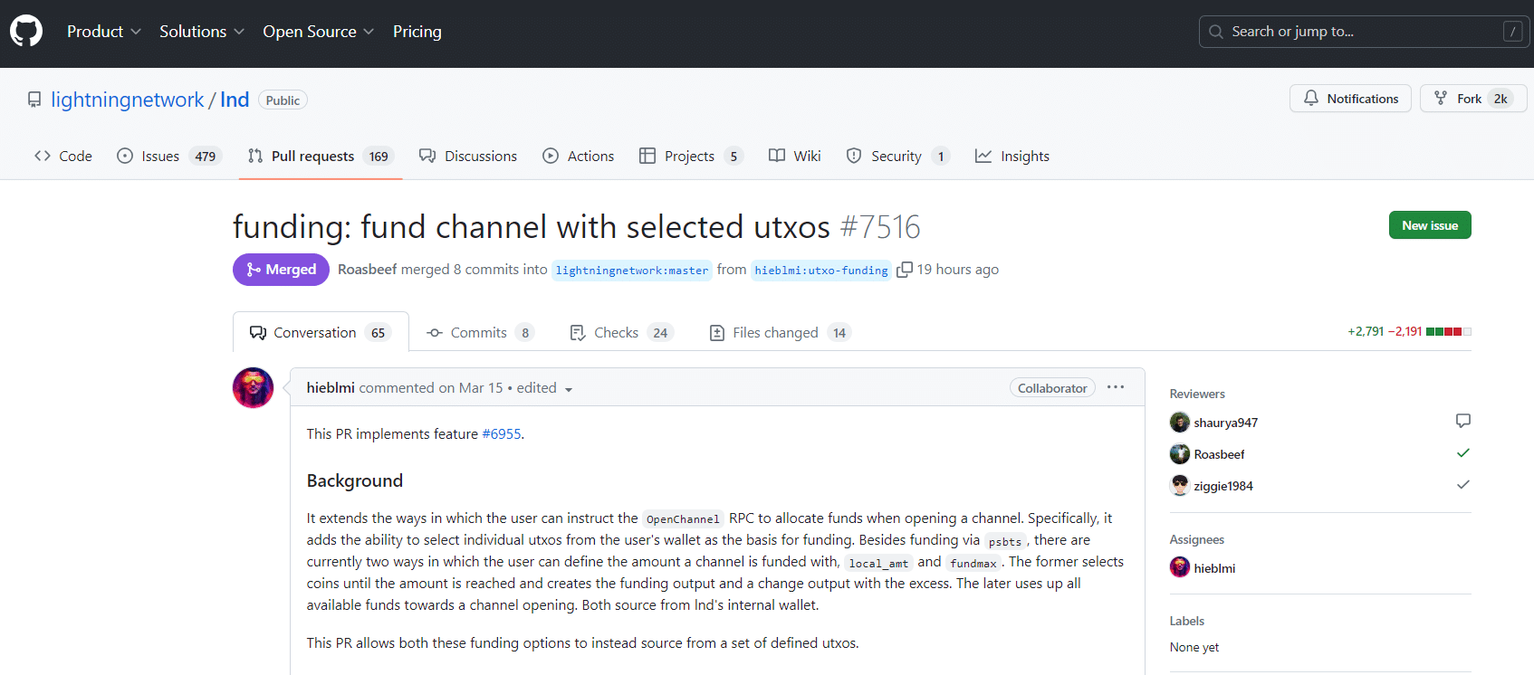
Task: Expand the comment edited history dropdown
Action: tap(545, 388)
